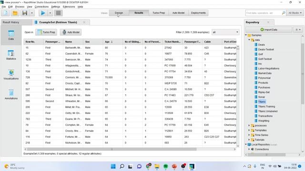Create a new process with the blank page icon

pos(5,13)
